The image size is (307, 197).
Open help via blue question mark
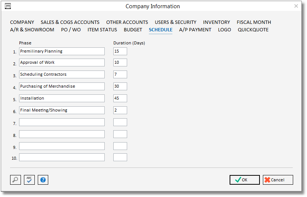coord(43,180)
